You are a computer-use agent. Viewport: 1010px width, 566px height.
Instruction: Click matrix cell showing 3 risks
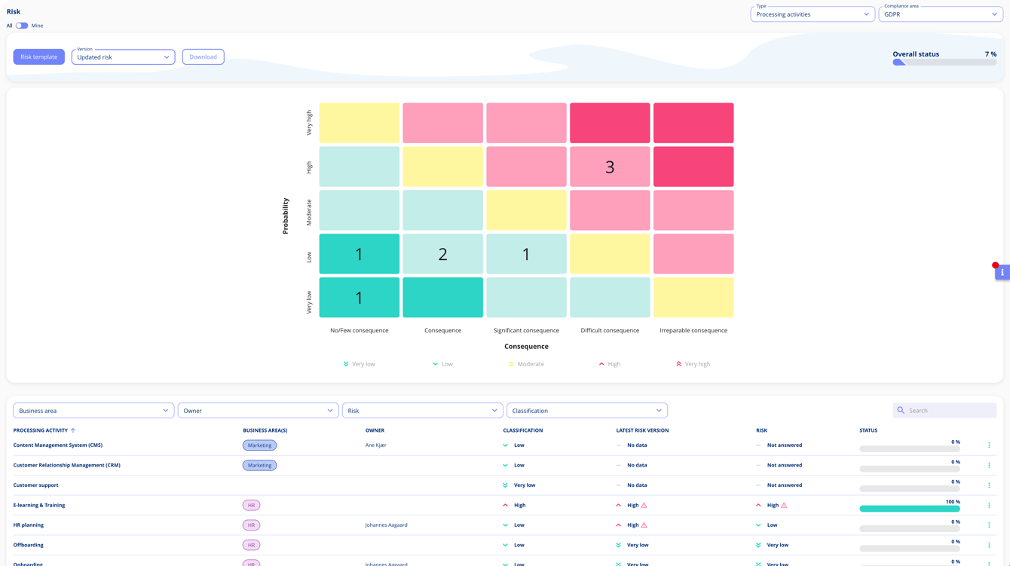pyautogui.click(x=609, y=167)
